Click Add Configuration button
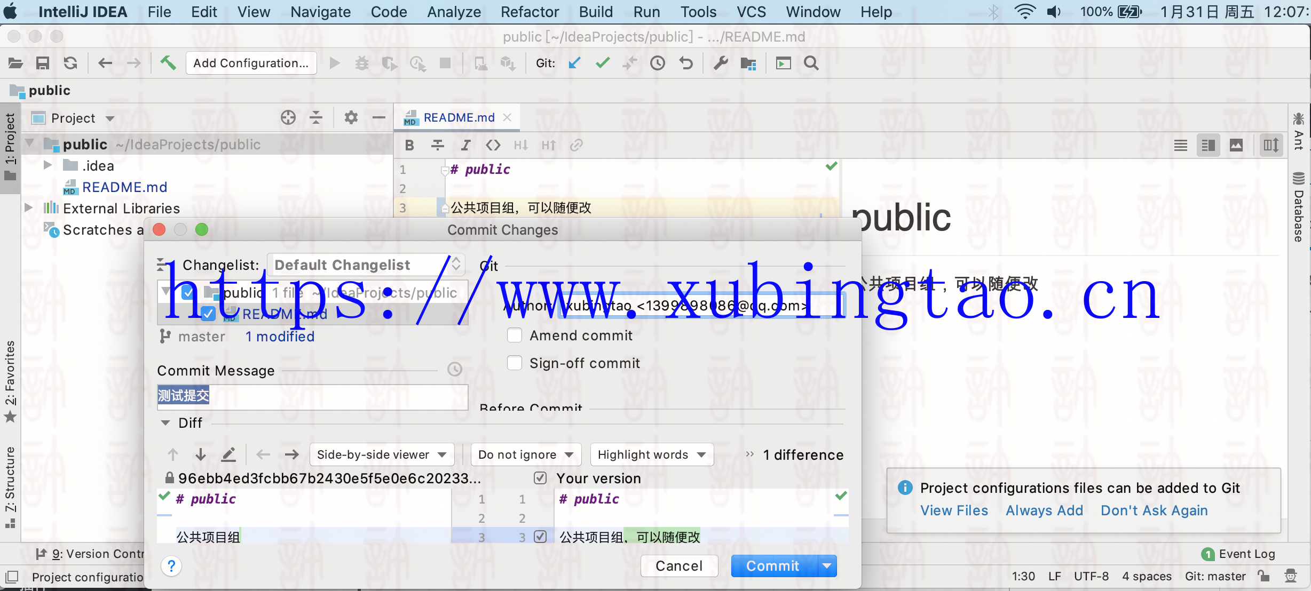This screenshot has width=1311, height=591. [251, 63]
